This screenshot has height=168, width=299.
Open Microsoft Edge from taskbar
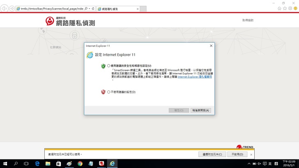pos(37,163)
